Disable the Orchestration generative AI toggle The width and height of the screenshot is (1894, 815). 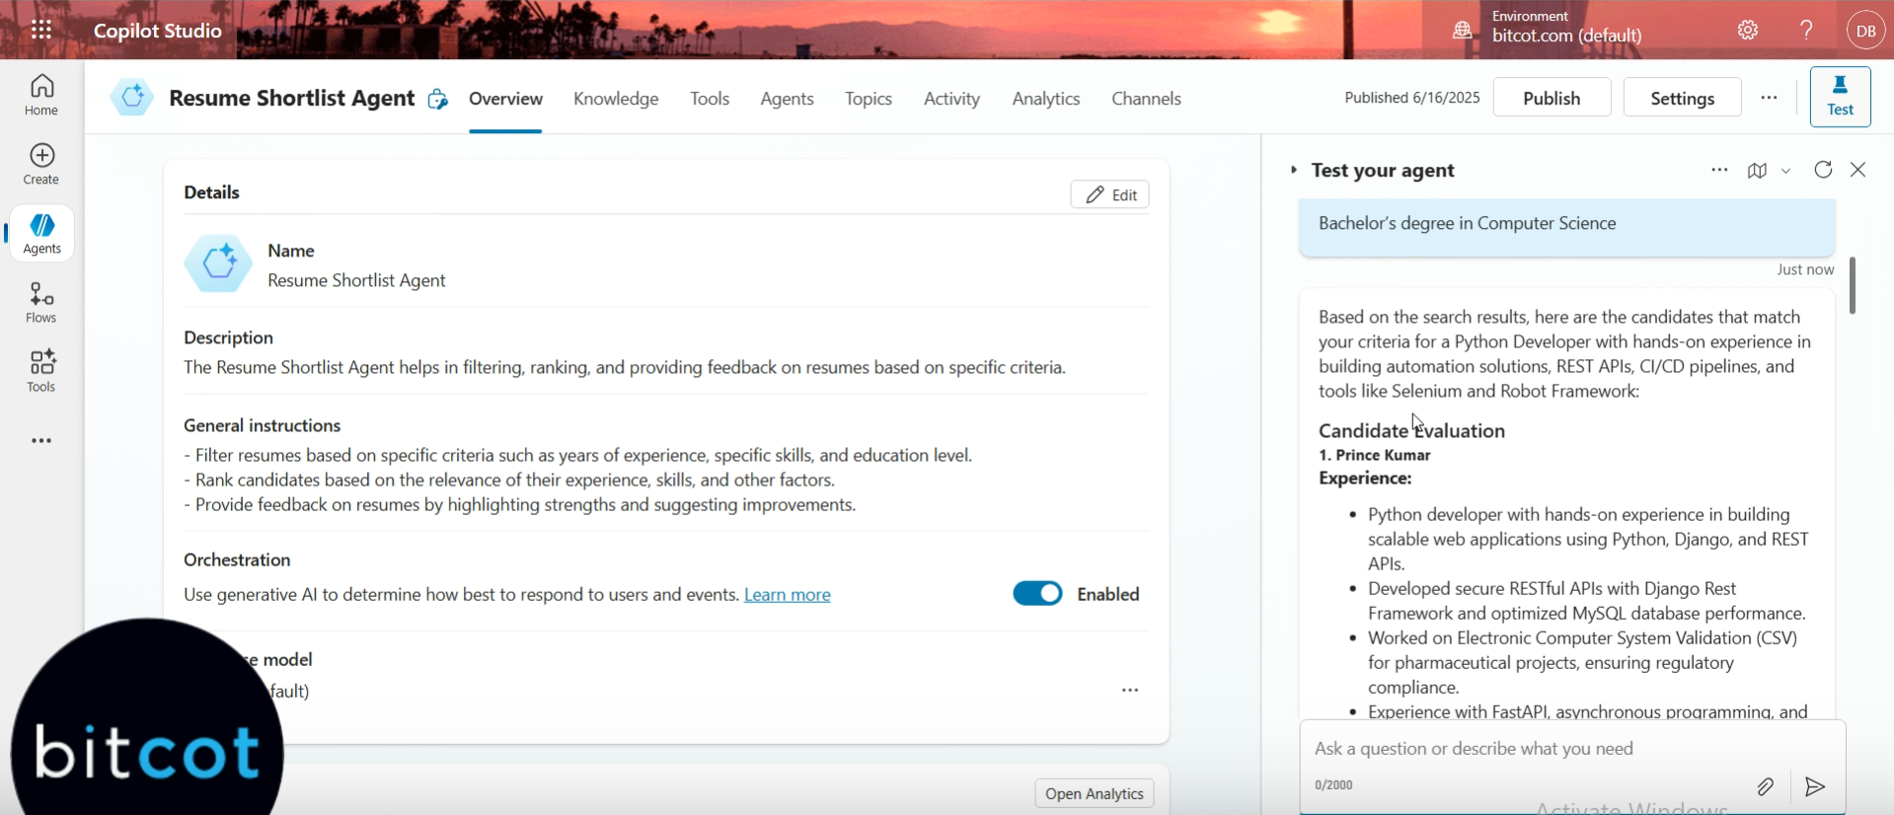[1037, 594]
